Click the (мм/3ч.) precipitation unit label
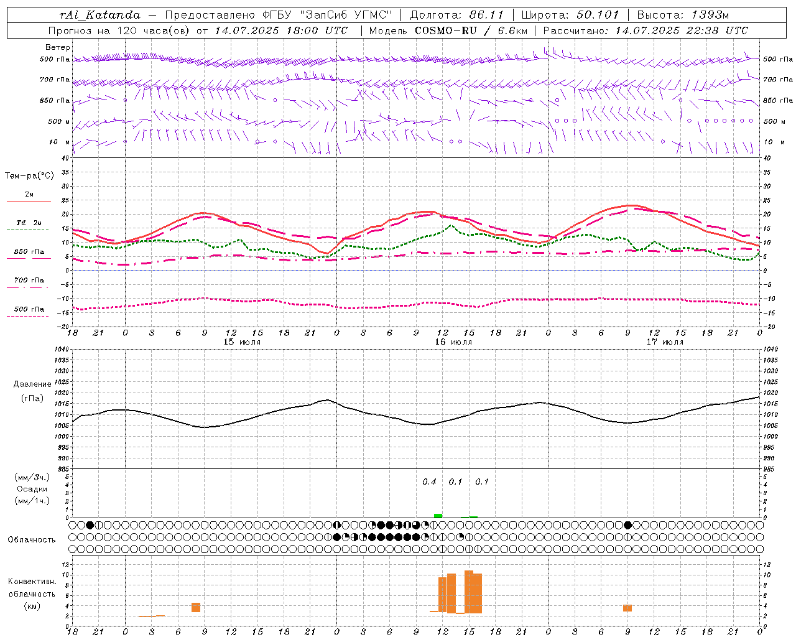 [x=32, y=477]
